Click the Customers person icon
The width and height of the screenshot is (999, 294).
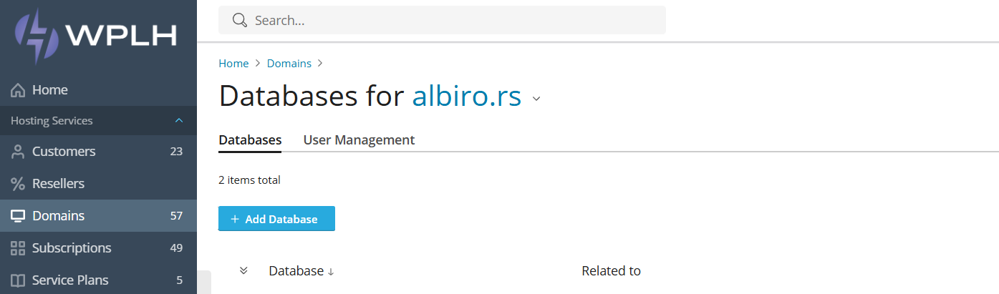tap(18, 152)
